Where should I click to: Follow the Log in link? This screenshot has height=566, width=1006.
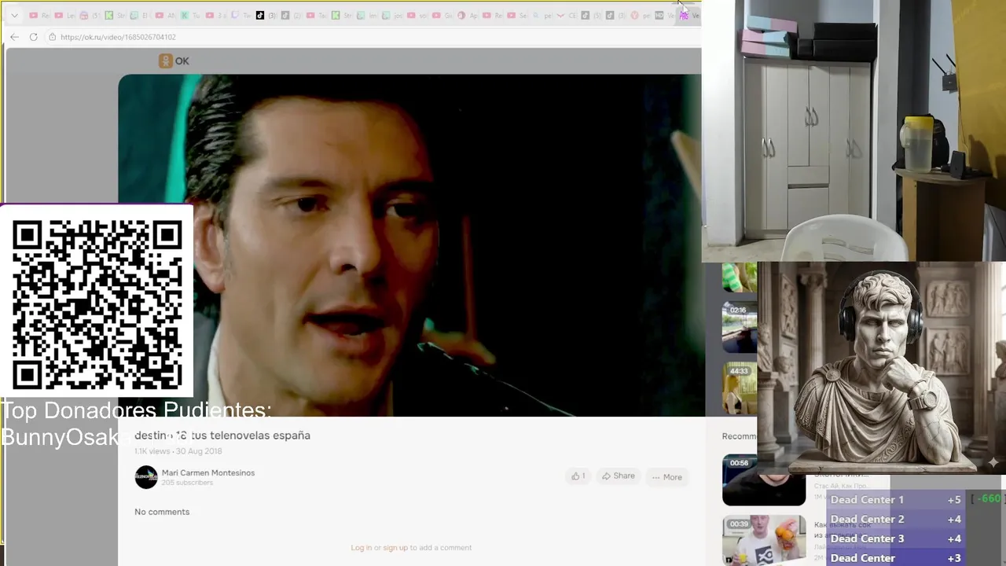[361, 548]
